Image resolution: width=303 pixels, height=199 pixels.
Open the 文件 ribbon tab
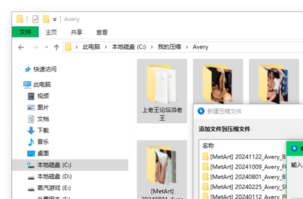(x=25, y=32)
